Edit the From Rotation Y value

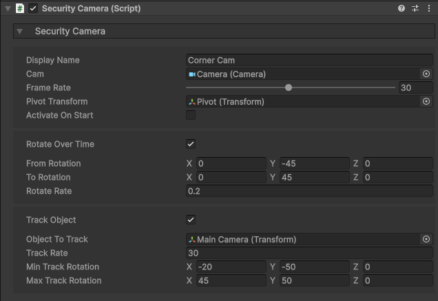click(x=314, y=163)
